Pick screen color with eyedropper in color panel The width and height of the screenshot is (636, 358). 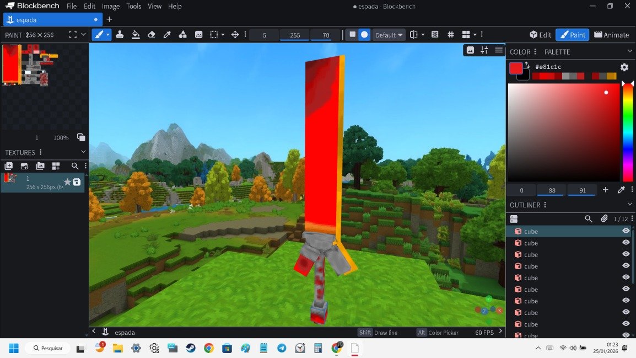click(x=621, y=190)
